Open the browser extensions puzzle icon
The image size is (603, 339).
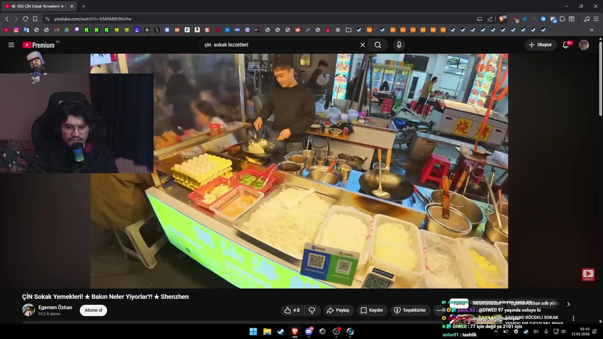tap(562, 19)
